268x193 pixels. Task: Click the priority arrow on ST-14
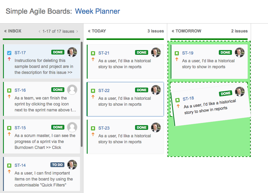click(9, 172)
